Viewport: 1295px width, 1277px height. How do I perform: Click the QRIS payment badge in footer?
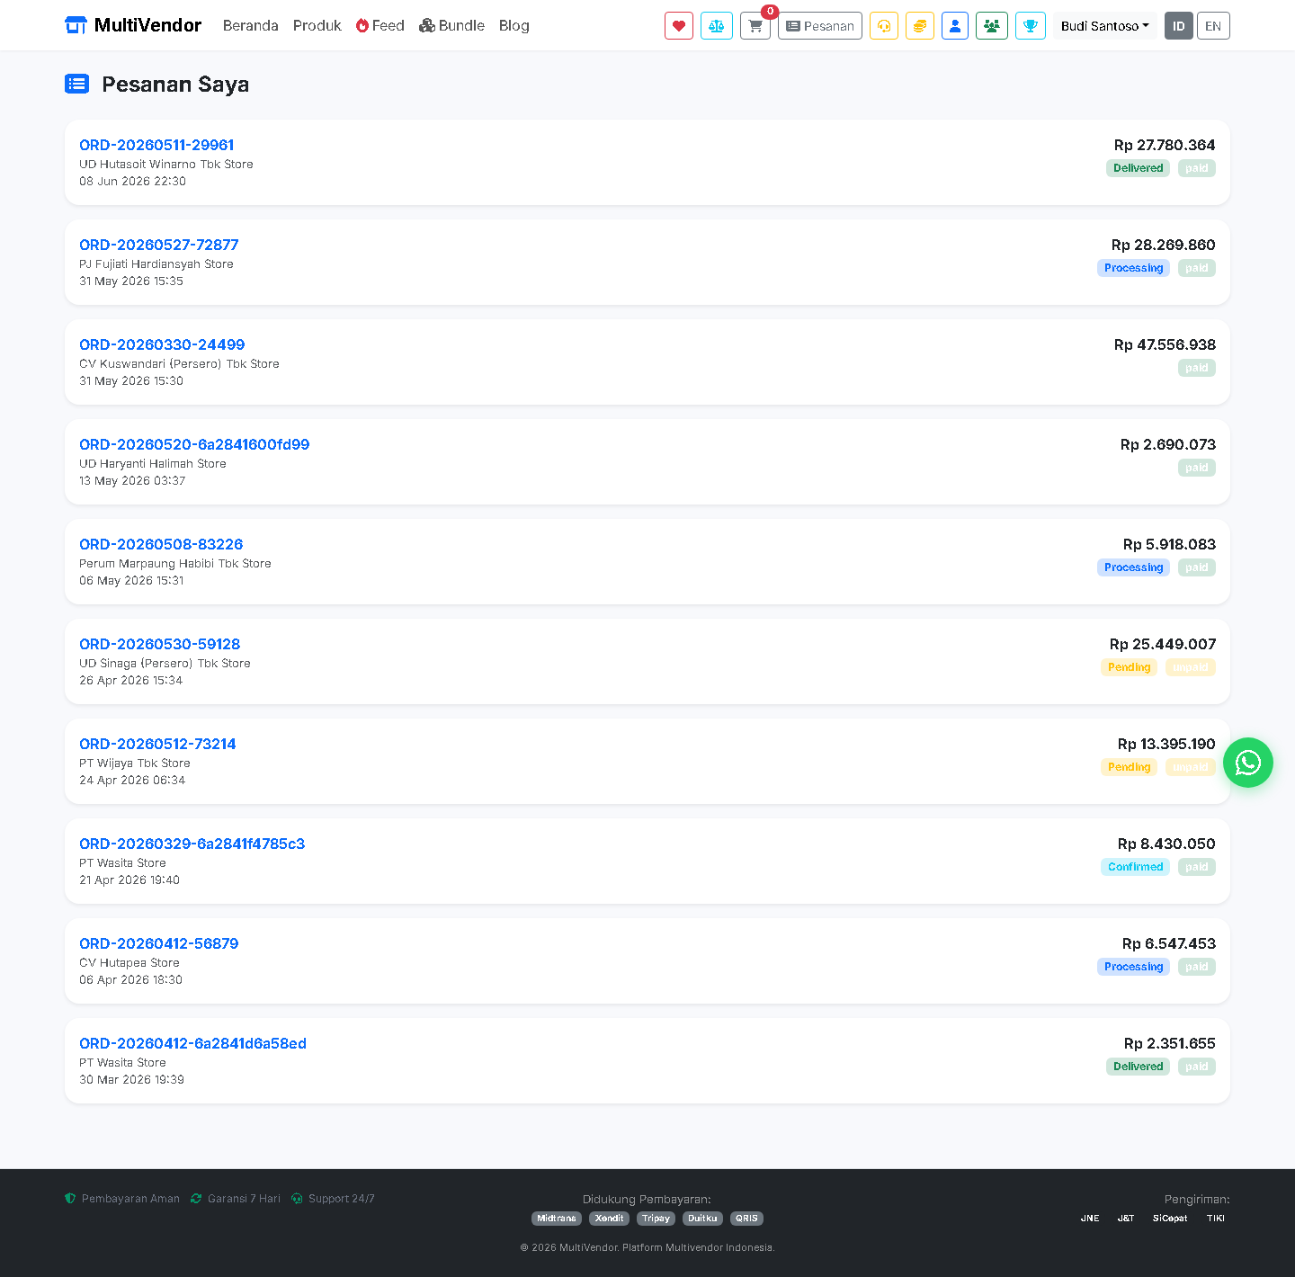(x=746, y=1219)
